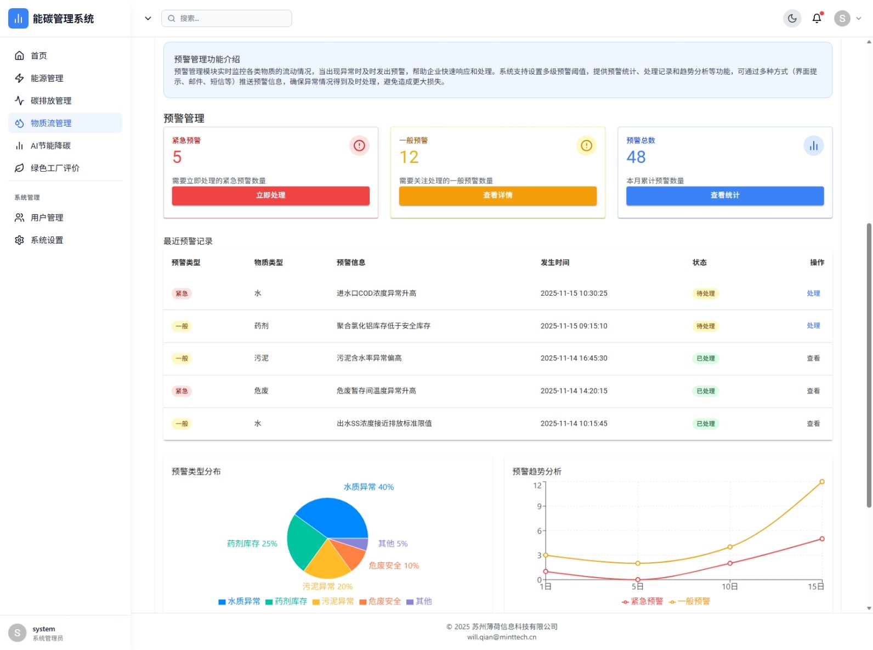Click 处理 for 进水口COD浓度异常升高 row
Viewport: 873px width, 650px height.
[813, 293]
